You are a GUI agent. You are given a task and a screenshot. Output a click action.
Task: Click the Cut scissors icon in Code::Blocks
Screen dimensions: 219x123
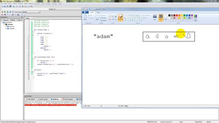pyautogui.click(x=20, y=6)
